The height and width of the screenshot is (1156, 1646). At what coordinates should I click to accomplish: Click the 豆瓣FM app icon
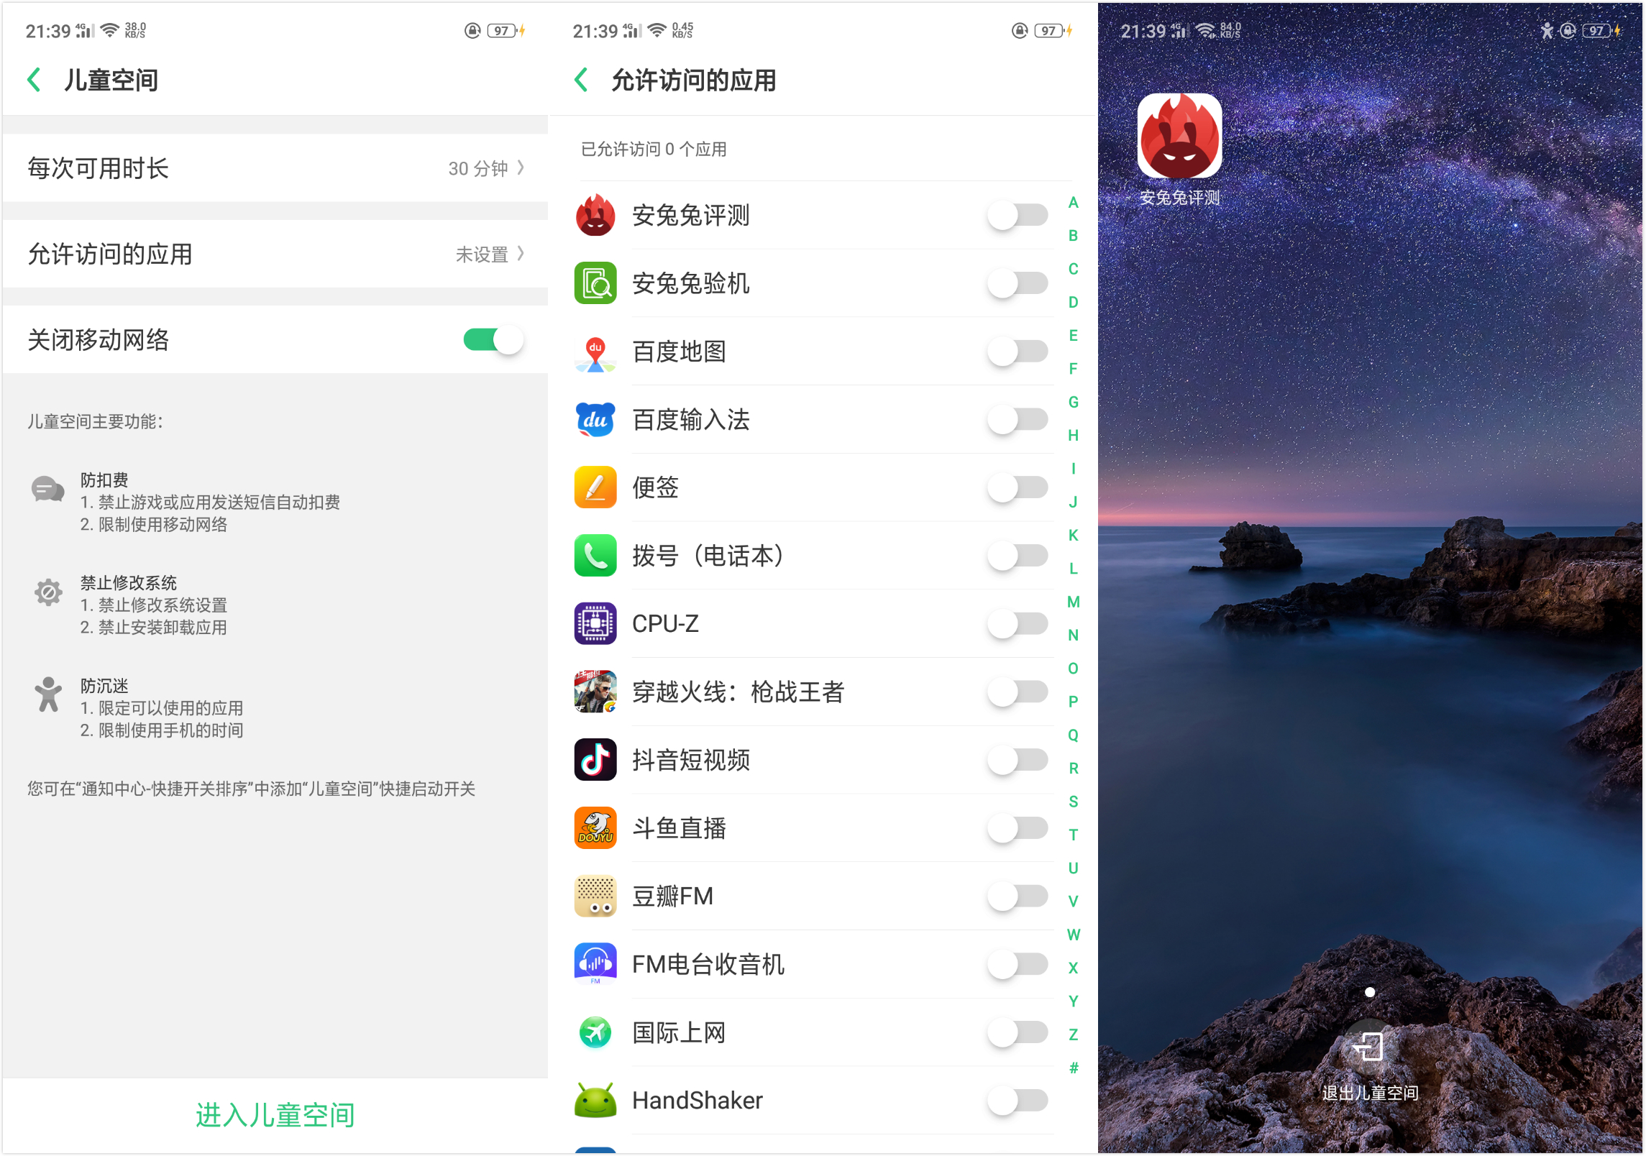click(595, 896)
